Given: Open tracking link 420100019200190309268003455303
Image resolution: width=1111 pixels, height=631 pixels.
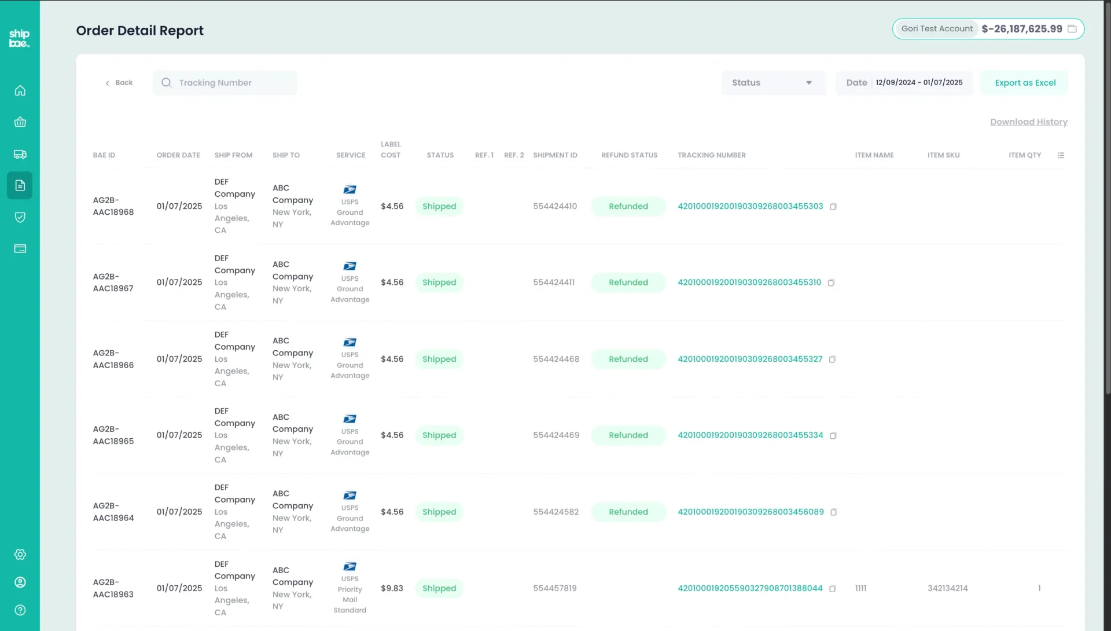Looking at the screenshot, I should (750, 206).
